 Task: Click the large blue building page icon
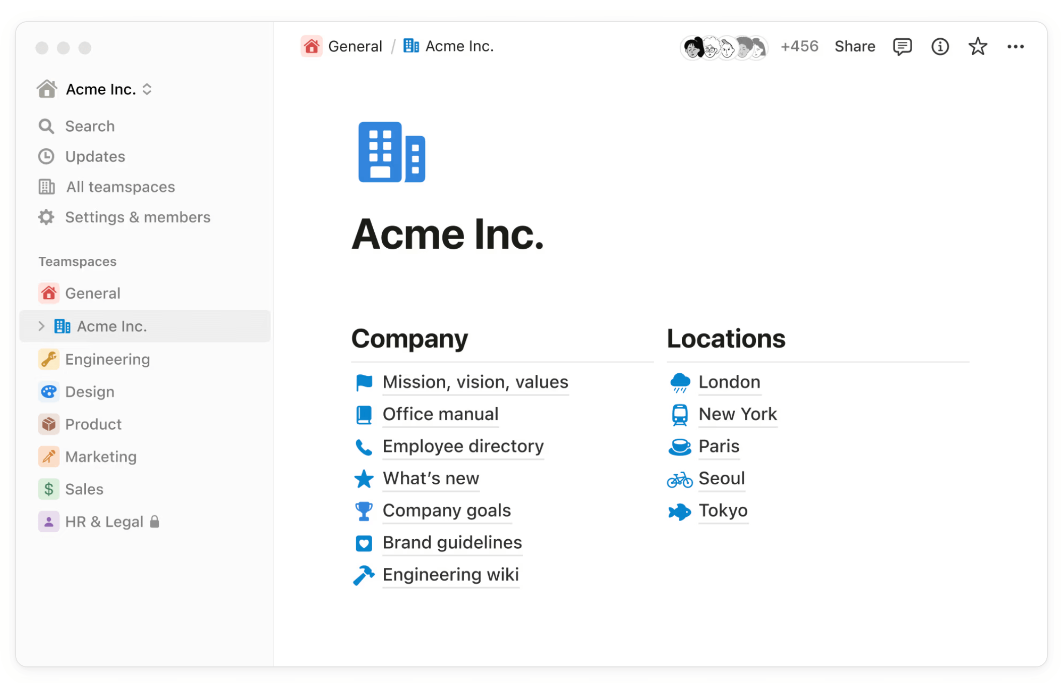coord(391,152)
